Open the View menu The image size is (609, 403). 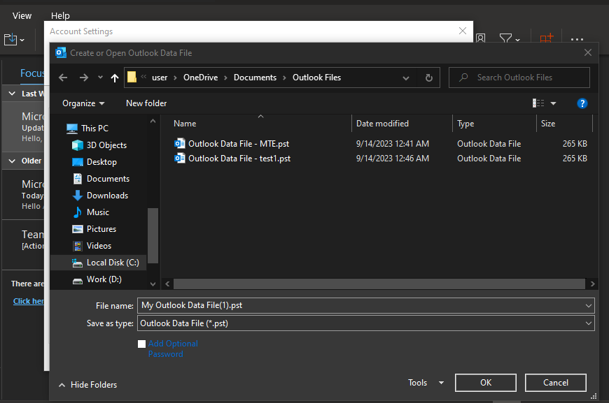point(21,15)
